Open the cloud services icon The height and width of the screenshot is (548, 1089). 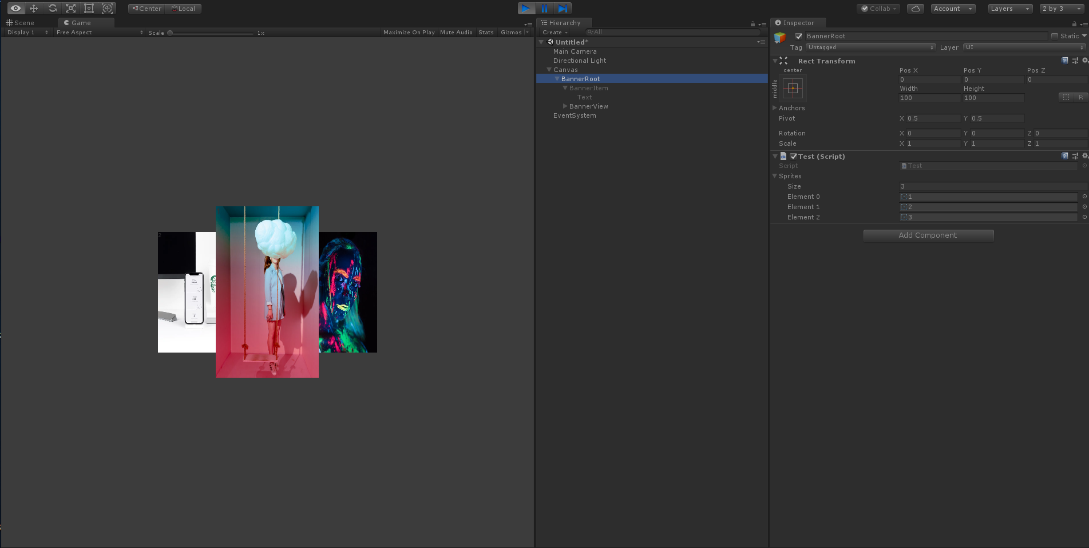pyautogui.click(x=915, y=9)
